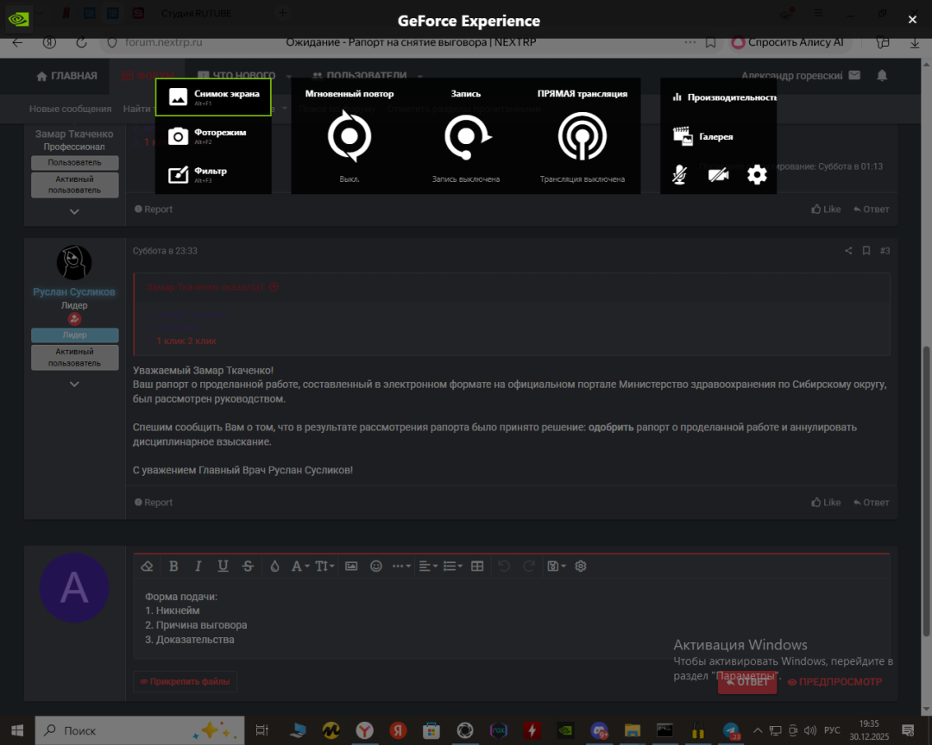Viewport: 932px width, 745px height.
Task: Open overlay settings via the gear icon
Action: coord(757,174)
